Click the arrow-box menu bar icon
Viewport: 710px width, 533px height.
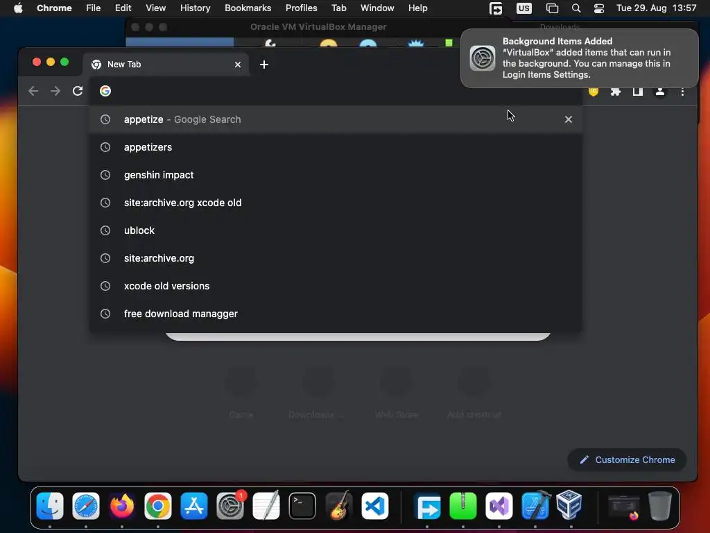point(496,8)
